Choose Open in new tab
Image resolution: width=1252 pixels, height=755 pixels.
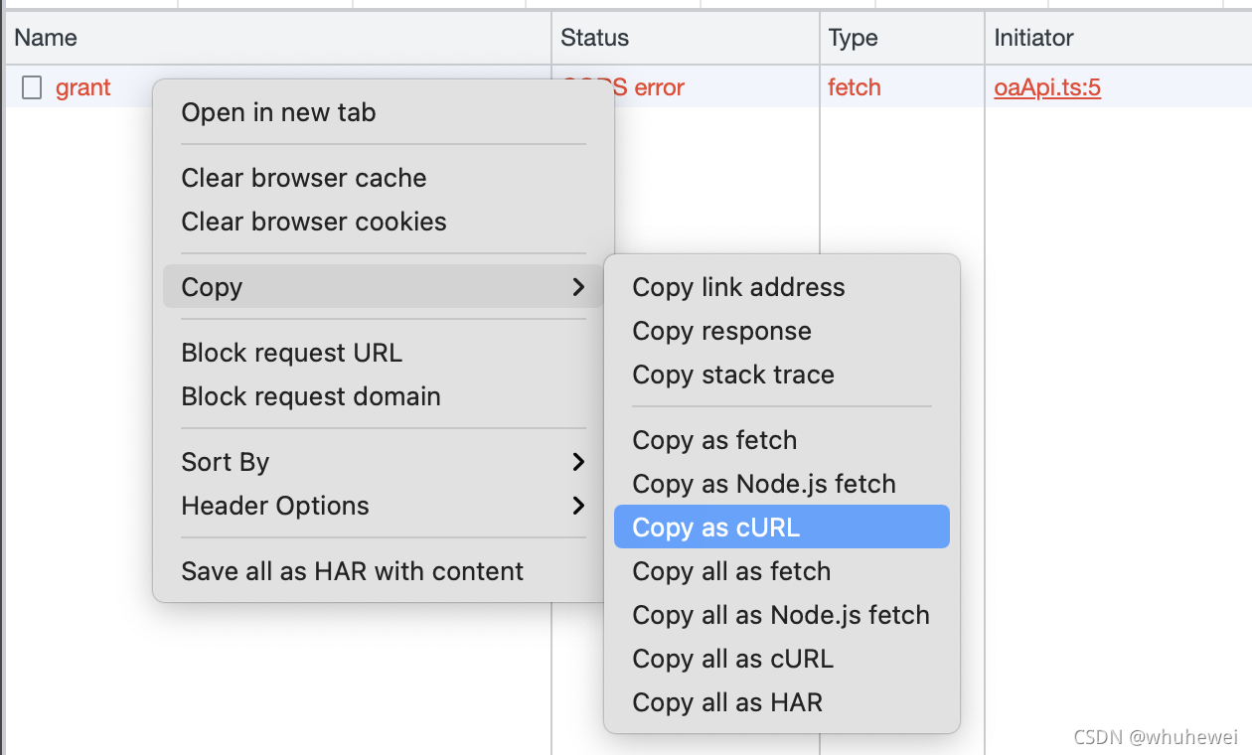click(278, 112)
